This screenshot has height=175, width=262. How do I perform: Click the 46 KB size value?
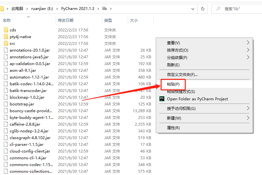(146, 151)
